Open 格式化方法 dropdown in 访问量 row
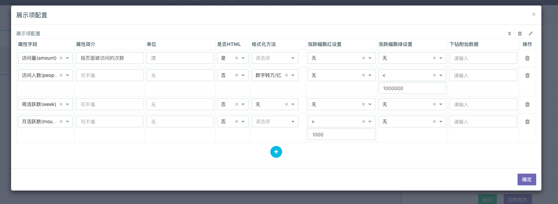Image resolution: width=558 pixels, height=204 pixels. [293, 58]
